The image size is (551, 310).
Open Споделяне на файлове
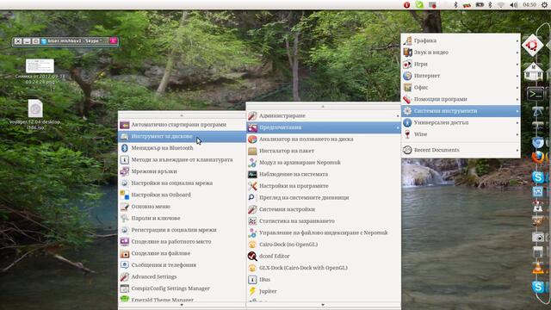coord(182,253)
